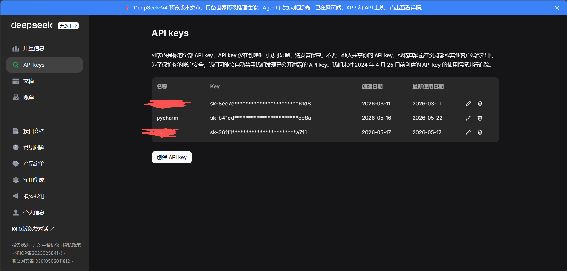
Task: Close the DeepSeek-V4 announcement banner
Action: point(557,8)
